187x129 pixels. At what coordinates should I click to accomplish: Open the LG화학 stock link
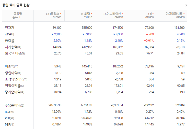pyautogui.click(x=86, y=14)
